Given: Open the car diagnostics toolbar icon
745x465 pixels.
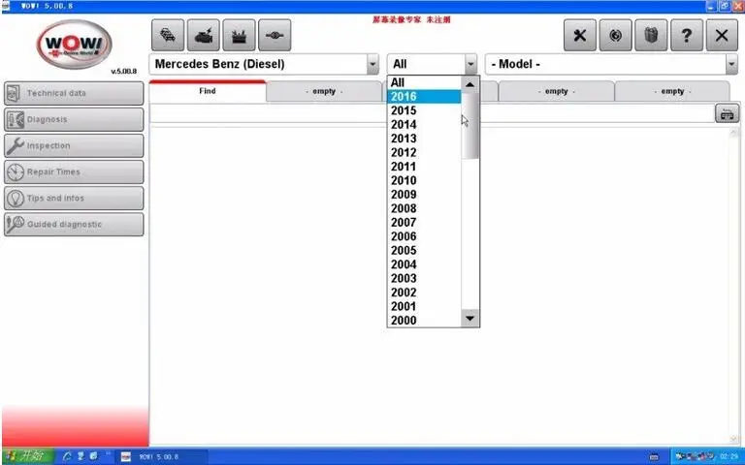Looking at the screenshot, I should [204, 35].
